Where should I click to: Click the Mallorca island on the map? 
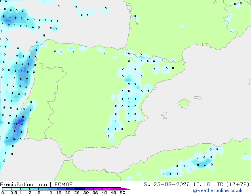tap(183, 103)
